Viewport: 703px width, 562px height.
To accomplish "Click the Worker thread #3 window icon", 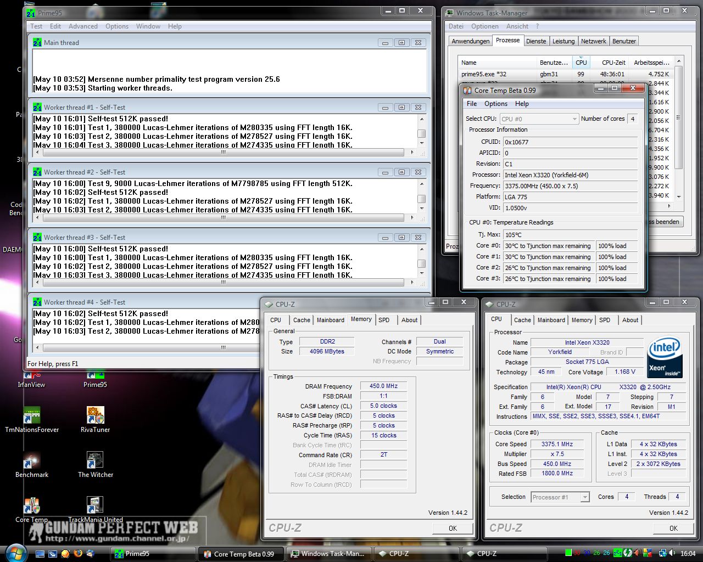I will point(37,237).
